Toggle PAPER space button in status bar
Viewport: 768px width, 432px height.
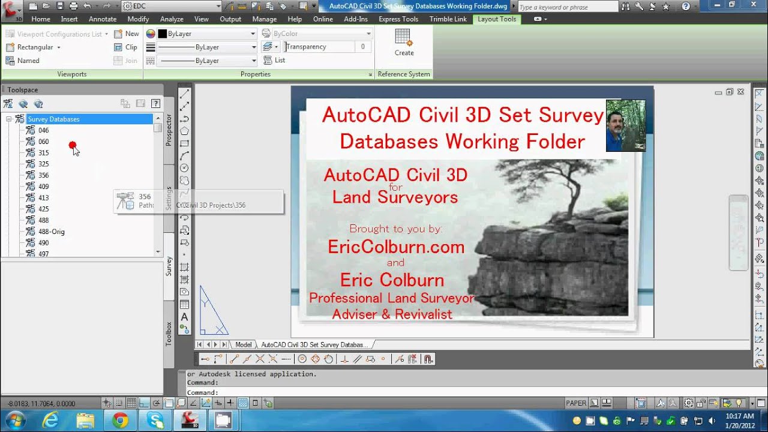pos(576,403)
